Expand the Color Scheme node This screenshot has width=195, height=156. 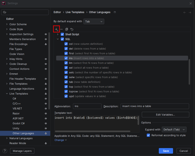(7, 24)
